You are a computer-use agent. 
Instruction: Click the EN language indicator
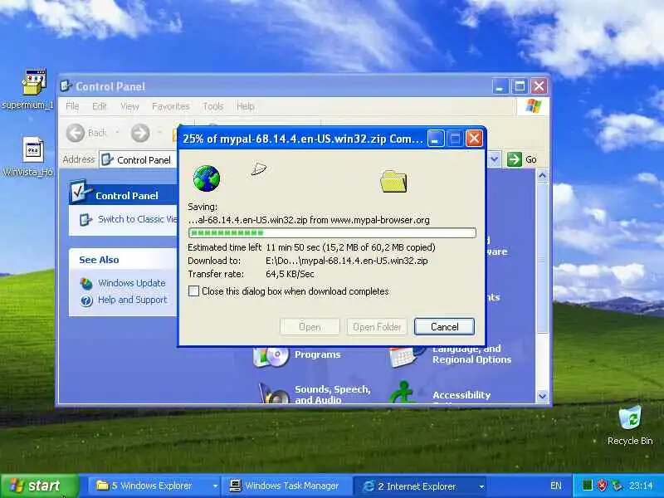[556, 486]
